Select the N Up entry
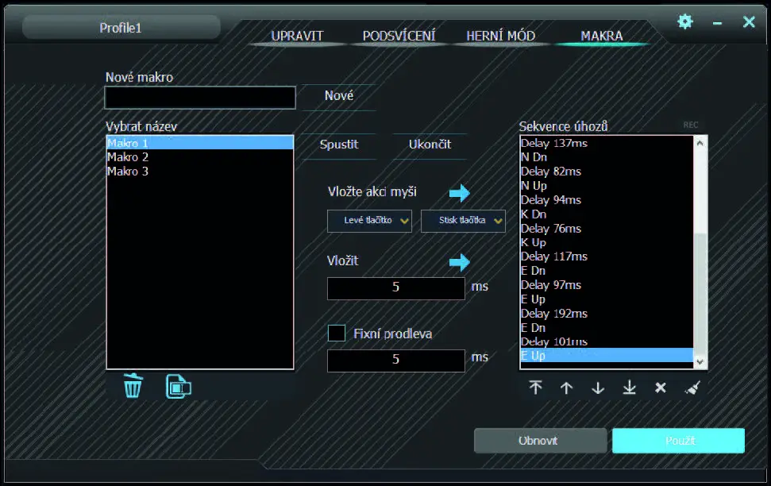 click(x=607, y=186)
